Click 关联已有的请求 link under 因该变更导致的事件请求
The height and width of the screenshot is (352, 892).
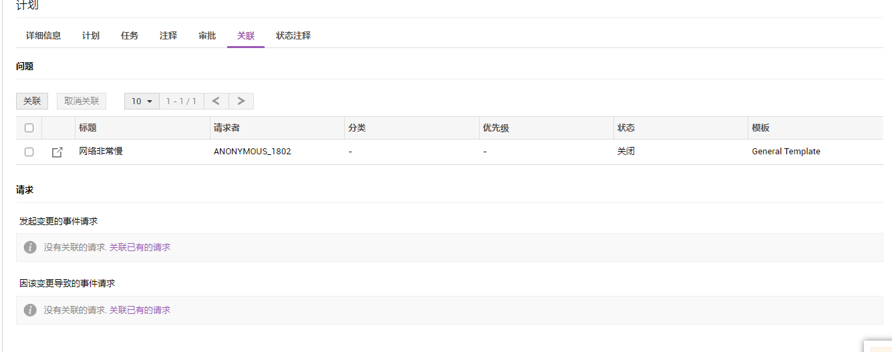click(140, 310)
